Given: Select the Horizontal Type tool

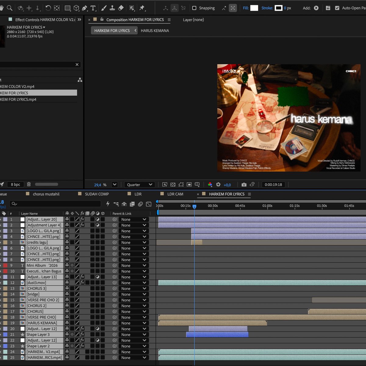Looking at the screenshot, I should pyautogui.click(x=93, y=8).
